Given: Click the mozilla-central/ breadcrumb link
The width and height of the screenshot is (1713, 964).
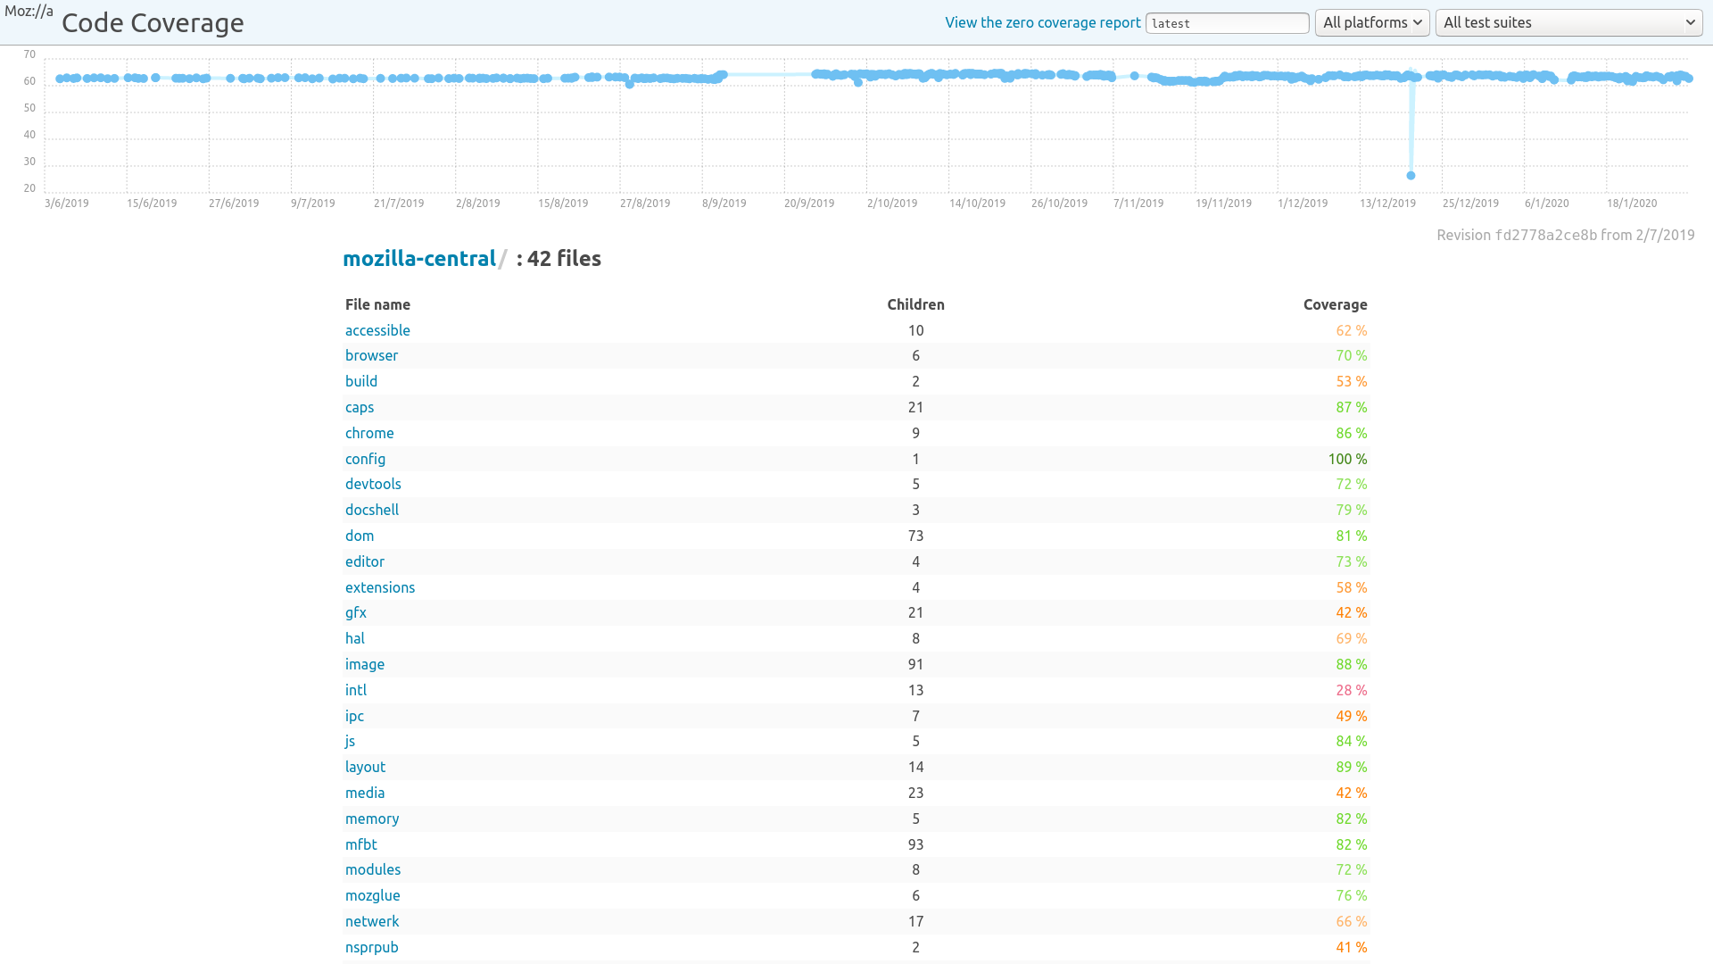Looking at the screenshot, I should 418,258.
